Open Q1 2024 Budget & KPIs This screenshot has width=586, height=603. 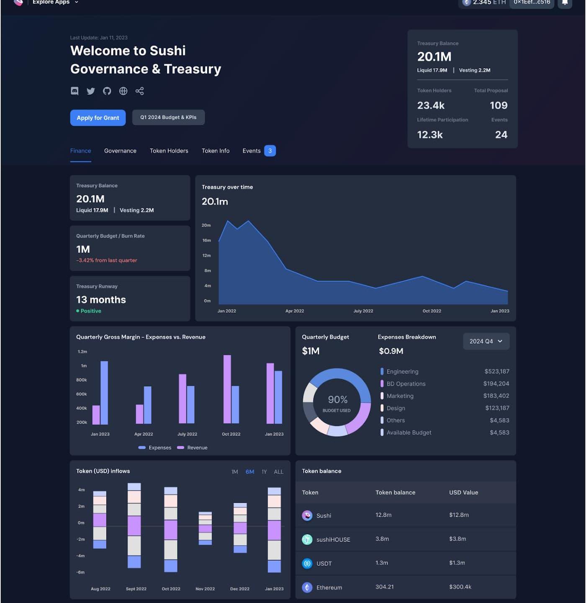[168, 117]
